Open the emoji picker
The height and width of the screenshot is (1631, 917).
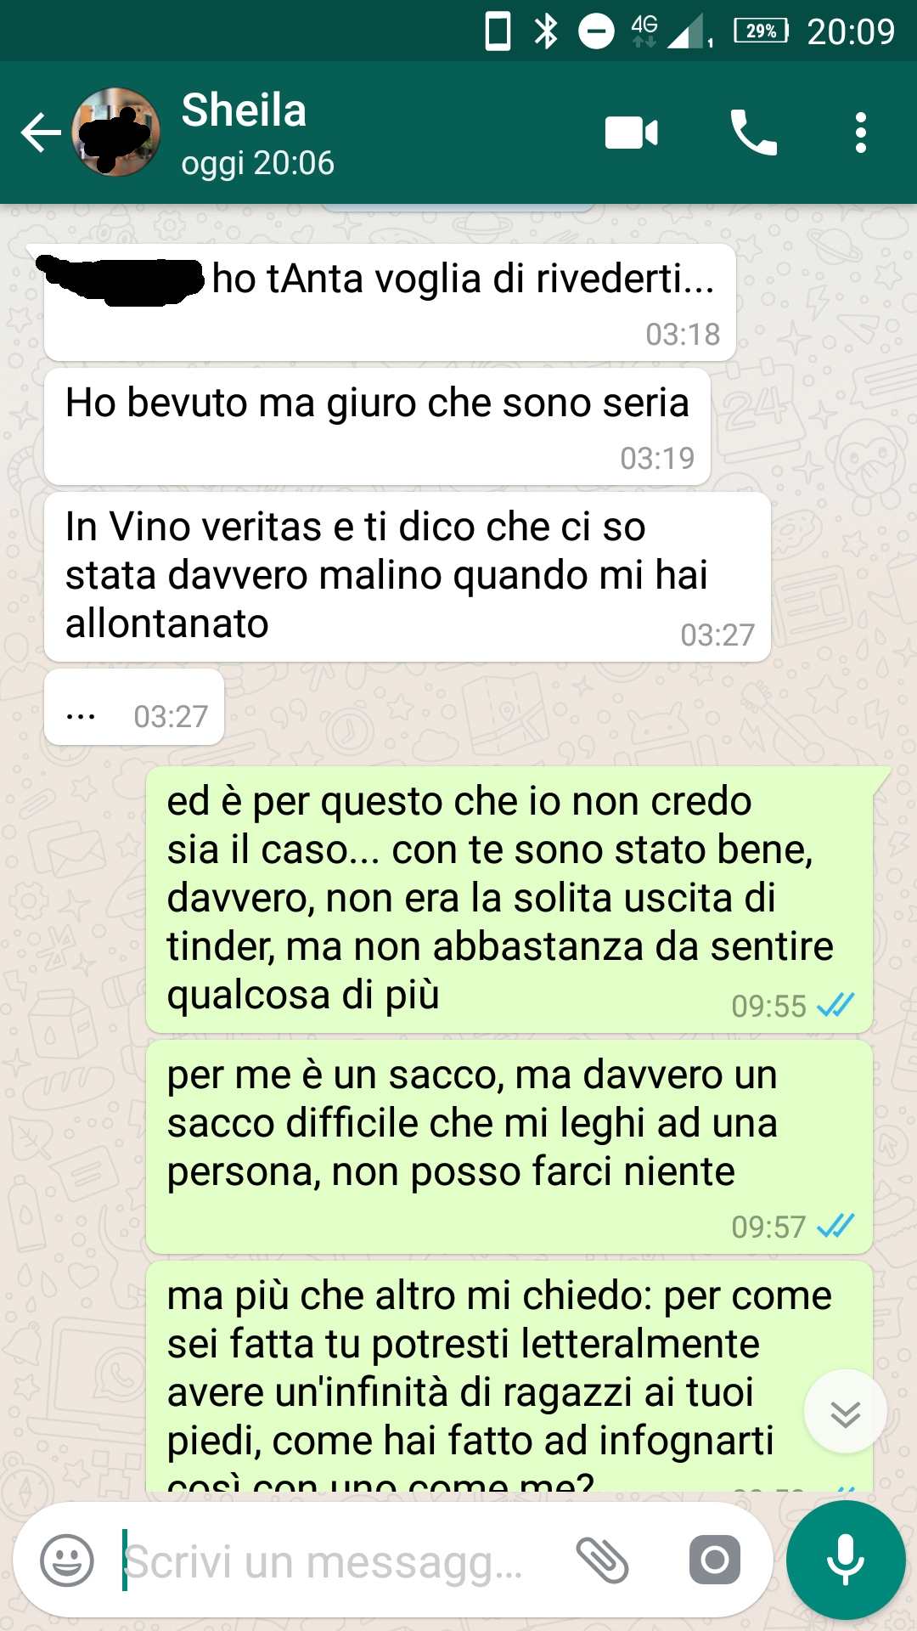point(67,1560)
